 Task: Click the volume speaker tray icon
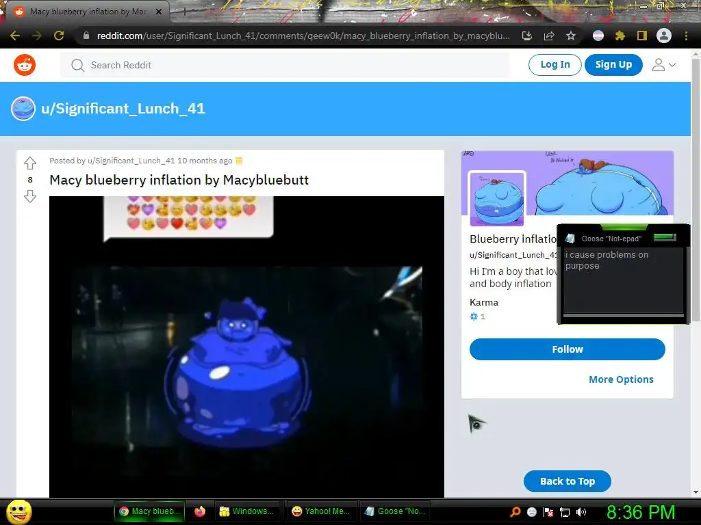[x=581, y=512]
